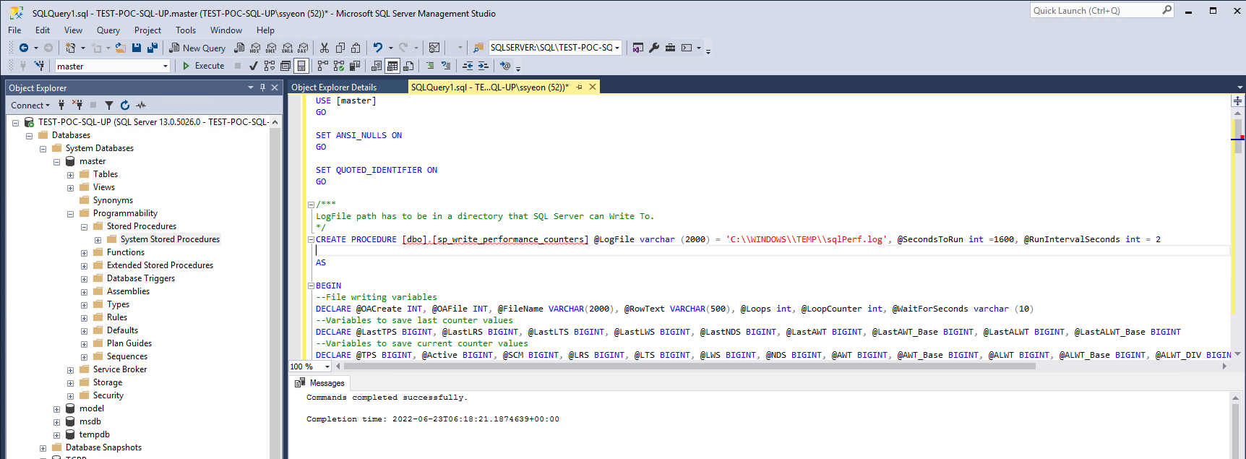
Task: Click the Properties wrench icon
Action: pos(654,48)
